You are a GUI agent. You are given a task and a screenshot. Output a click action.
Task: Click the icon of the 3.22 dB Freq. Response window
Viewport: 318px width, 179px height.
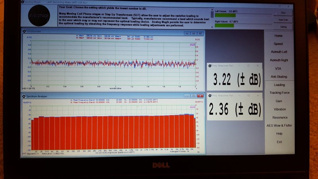210,66
